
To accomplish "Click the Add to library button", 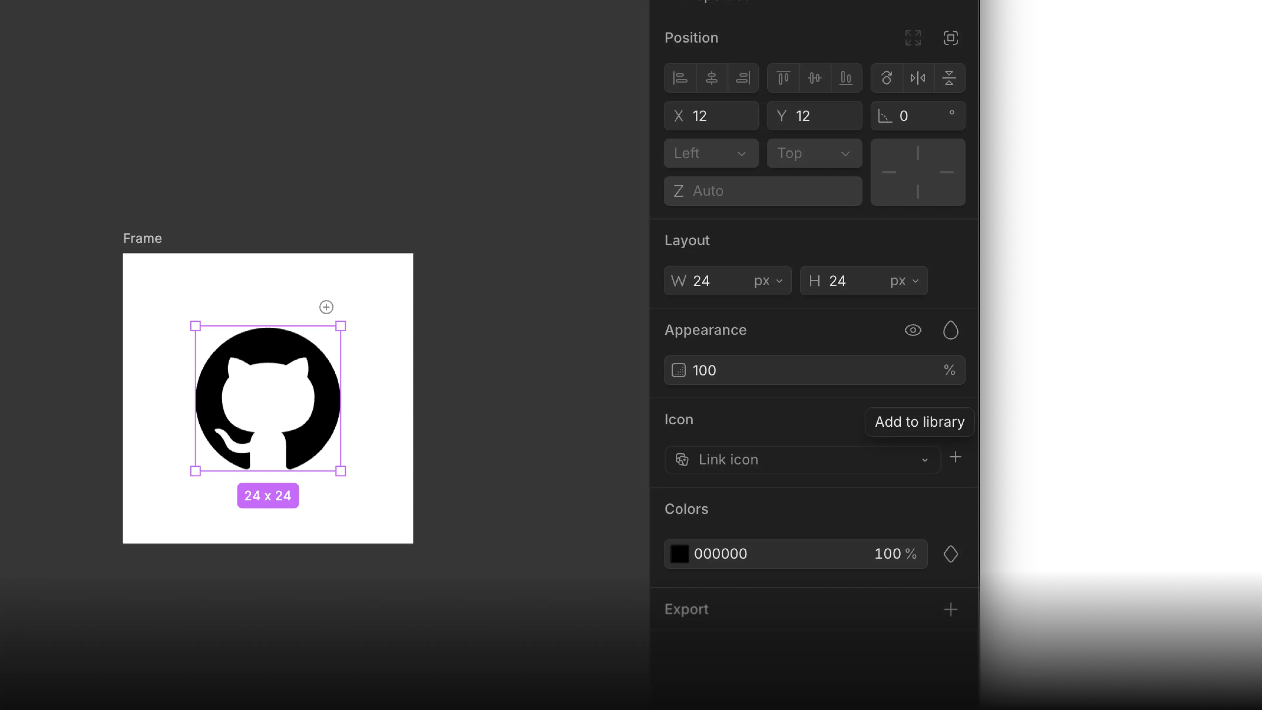I will pos(920,422).
